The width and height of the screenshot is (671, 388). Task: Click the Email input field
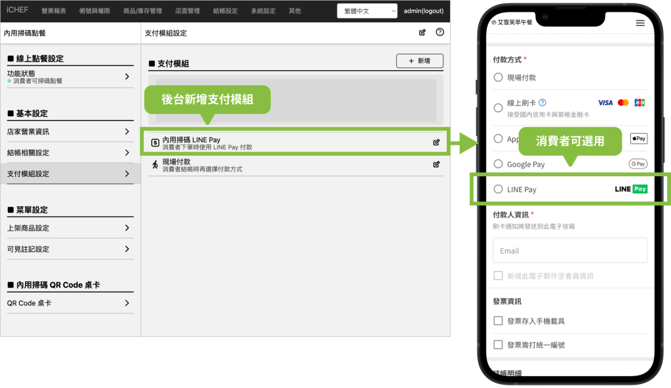(x=569, y=250)
